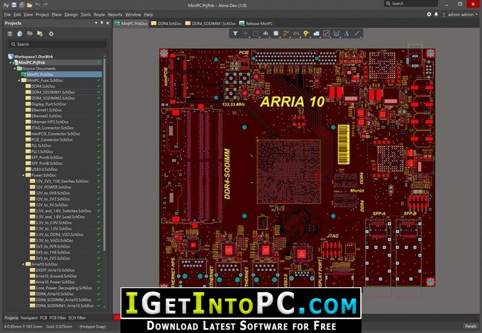The width and height of the screenshot is (482, 333).
Task: Select JTAG_Connector.SchDoc in tree
Action: [52, 128]
